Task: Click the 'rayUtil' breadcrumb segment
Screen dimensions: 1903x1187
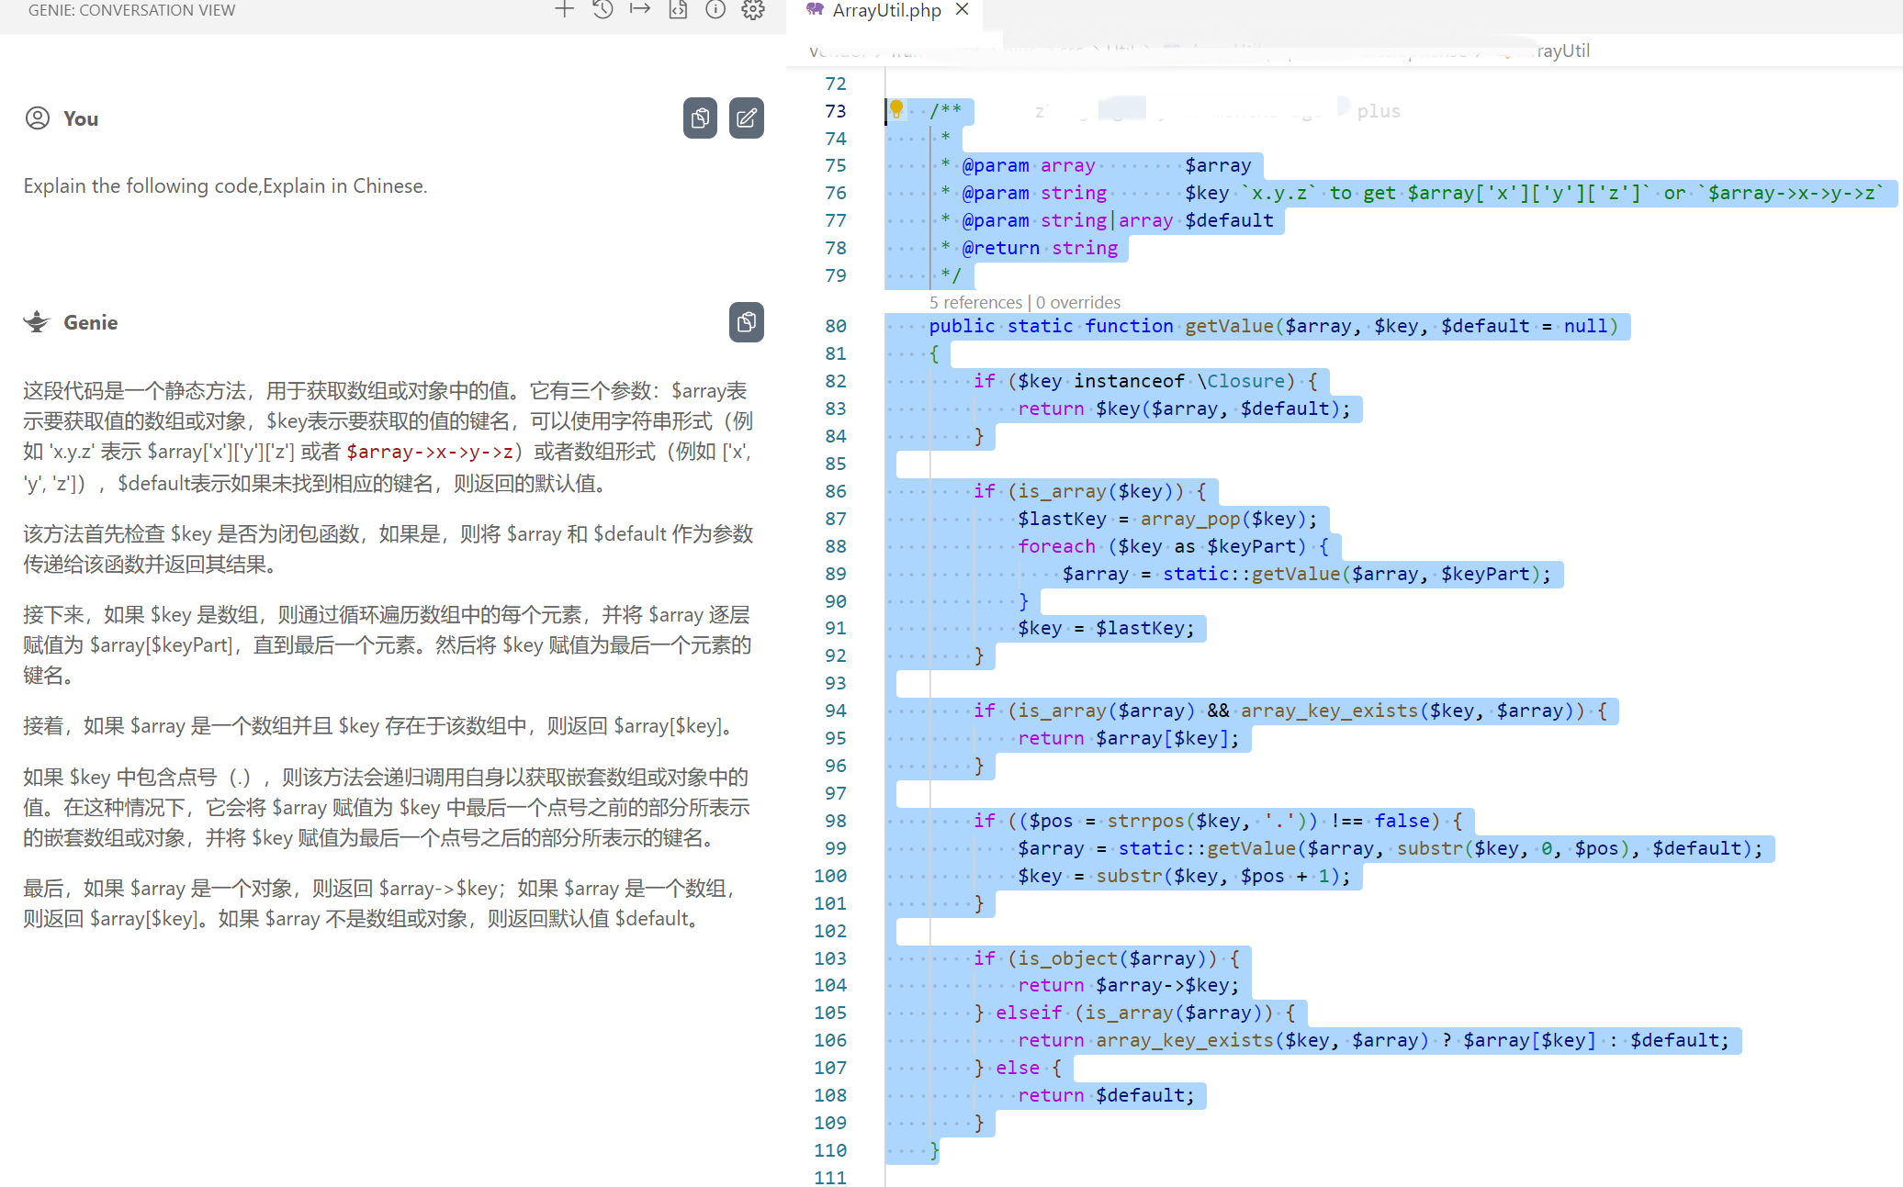Action: [1563, 50]
